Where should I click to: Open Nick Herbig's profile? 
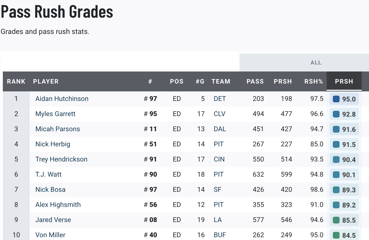[x=53, y=144]
